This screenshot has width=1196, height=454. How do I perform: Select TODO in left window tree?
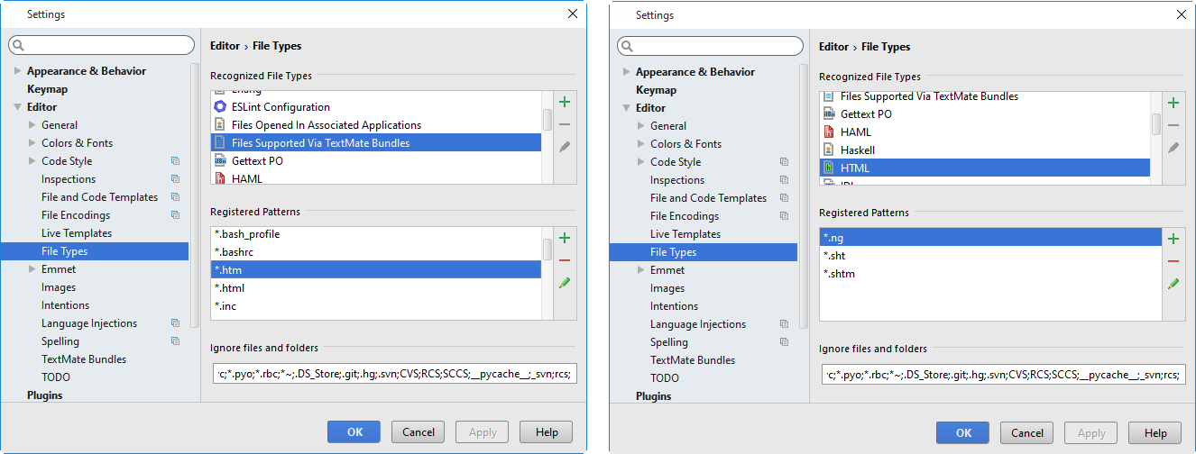click(x=56, y=377)
